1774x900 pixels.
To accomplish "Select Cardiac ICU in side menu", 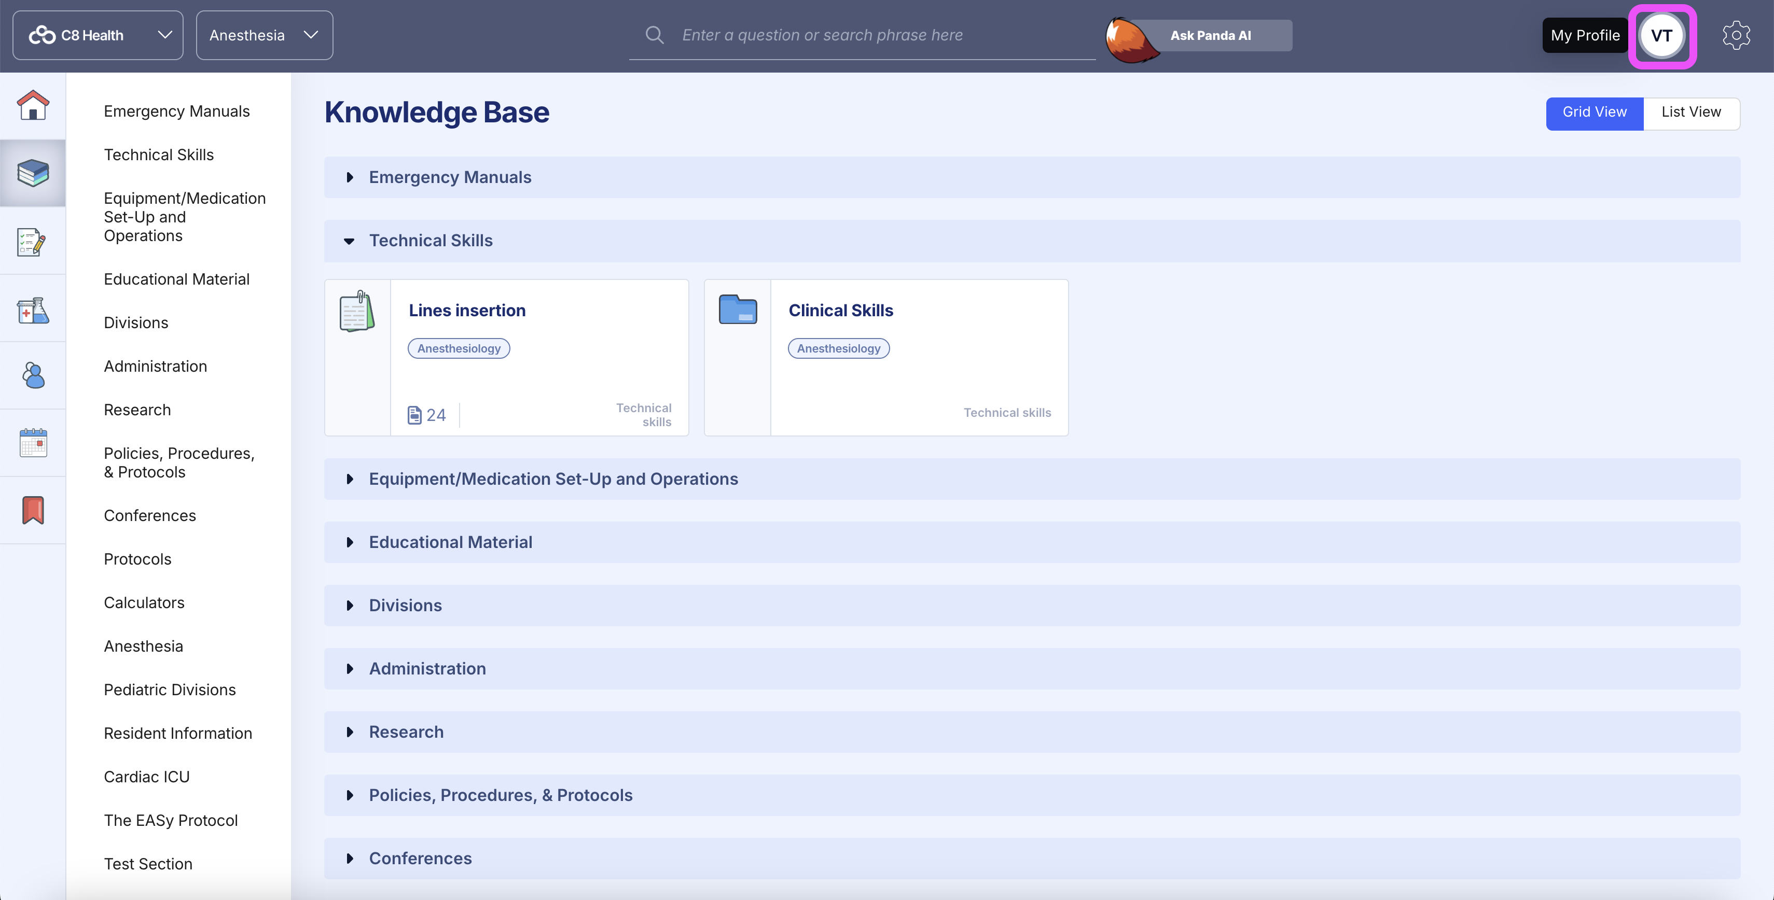I will coord(147,777).
